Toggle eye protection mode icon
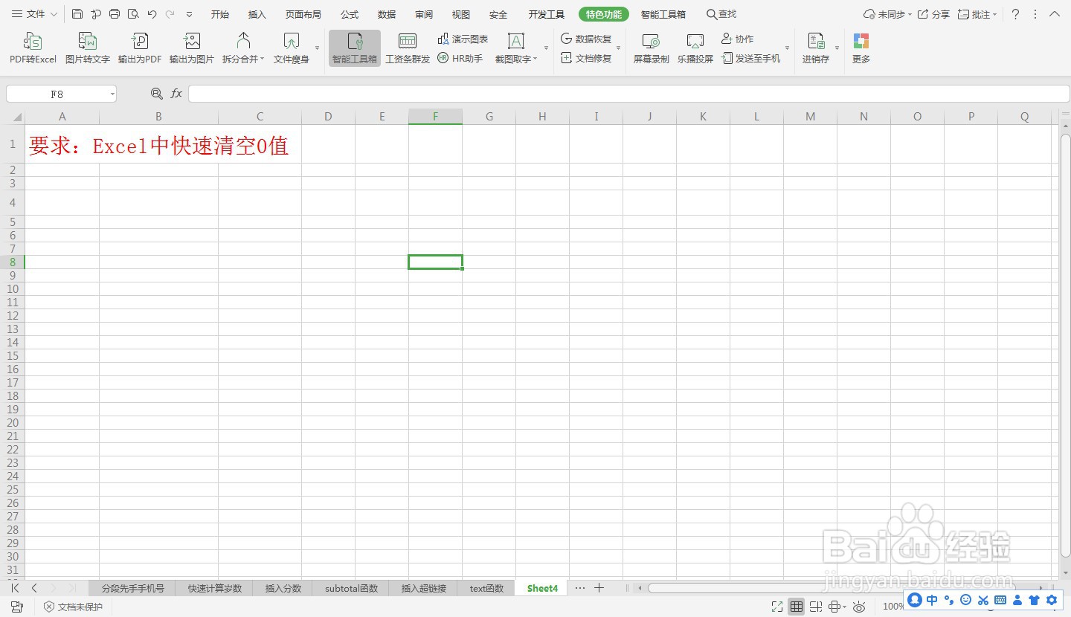 (x=859, y=607)
